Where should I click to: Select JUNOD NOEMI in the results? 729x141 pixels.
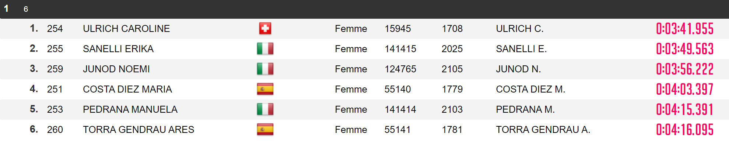[116, 69]
